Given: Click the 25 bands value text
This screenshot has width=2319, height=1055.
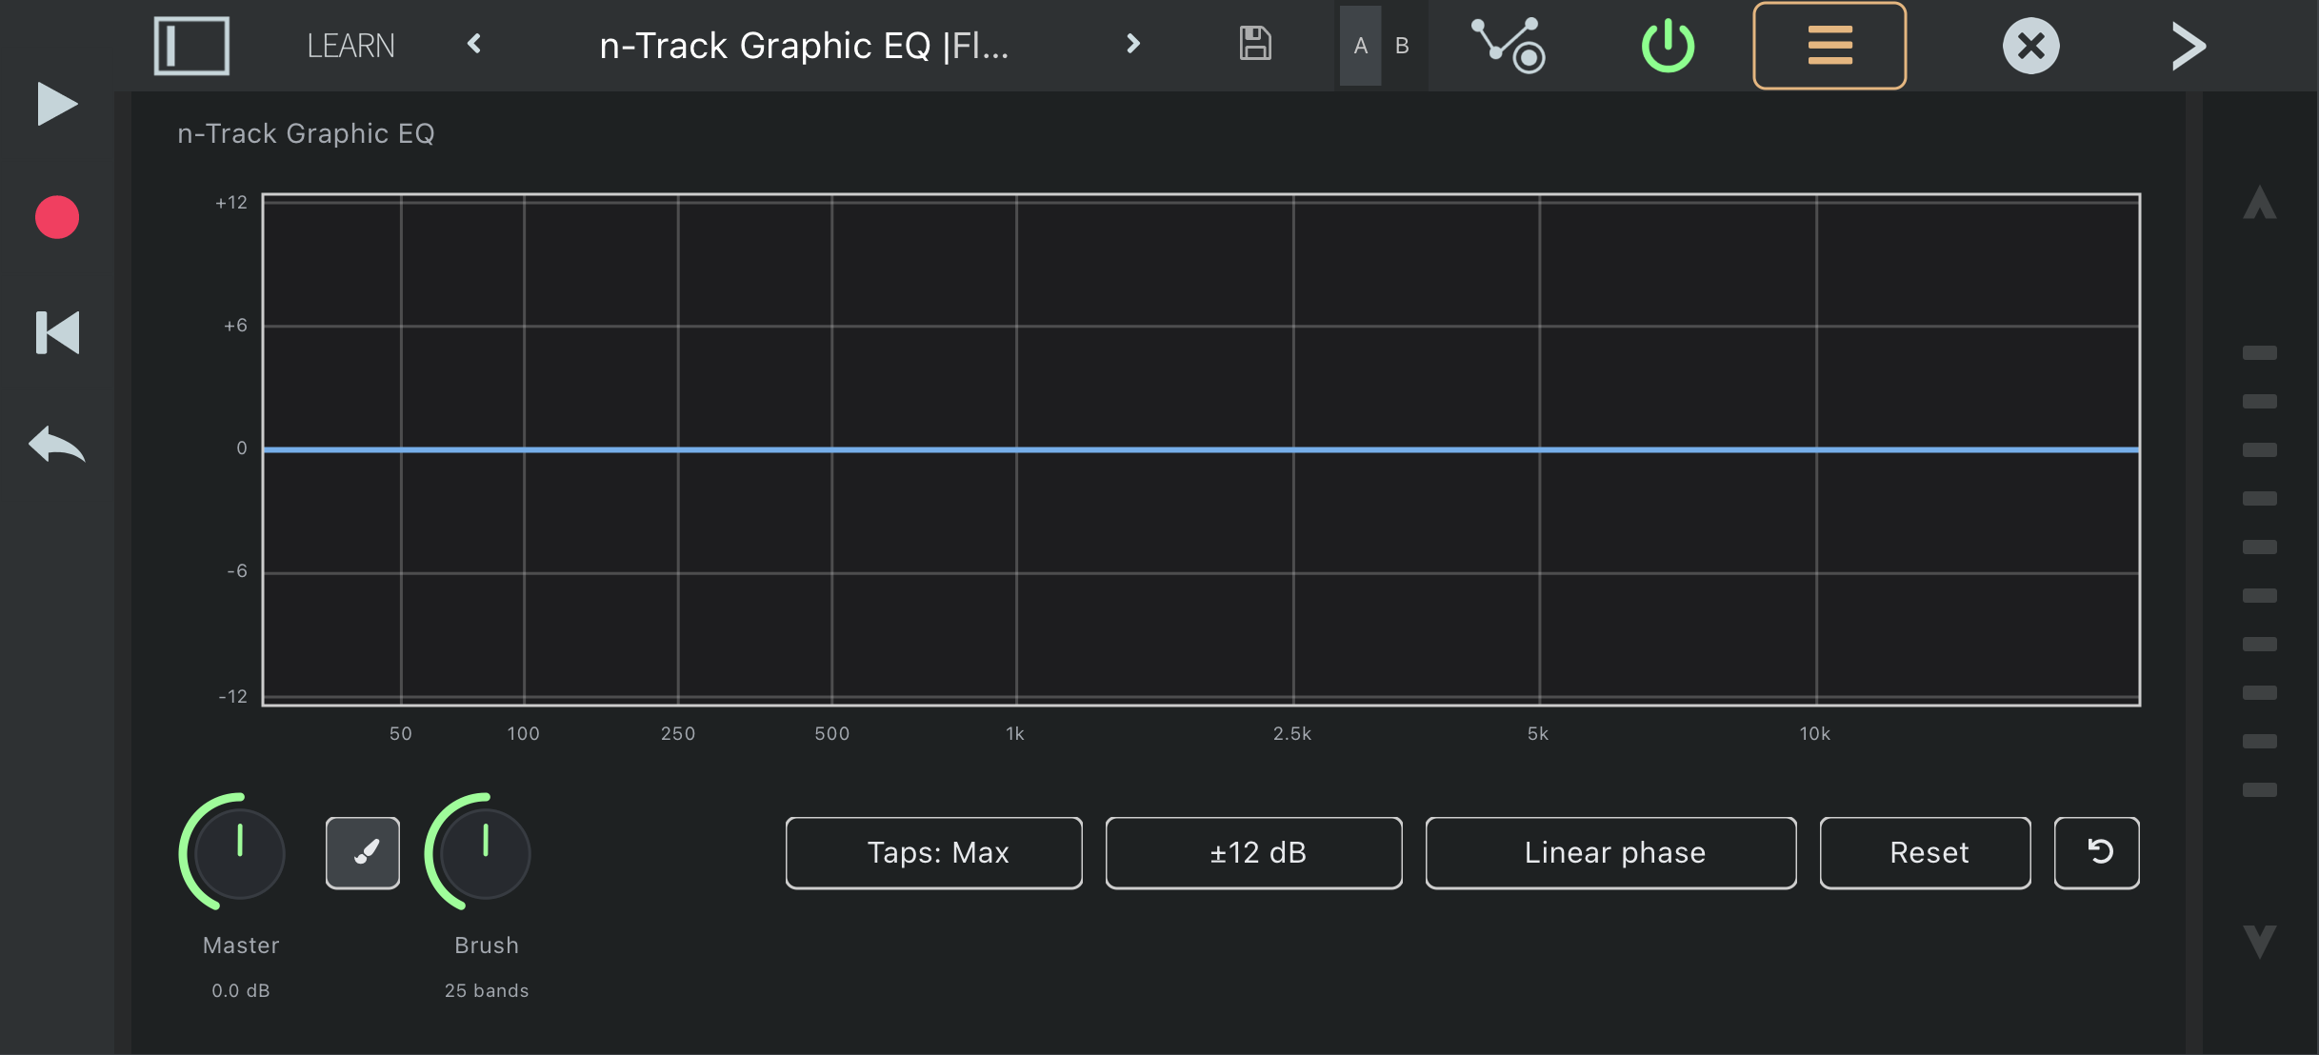Looking at the screenshot, I should pos(487,990).
